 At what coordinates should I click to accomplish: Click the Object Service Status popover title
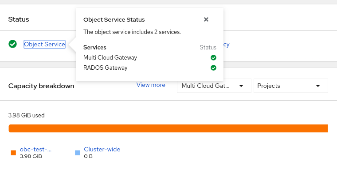114,20
